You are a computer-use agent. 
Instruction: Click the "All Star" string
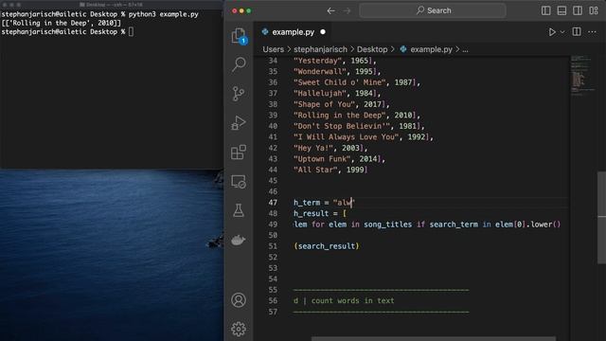[x=315, y=170]
